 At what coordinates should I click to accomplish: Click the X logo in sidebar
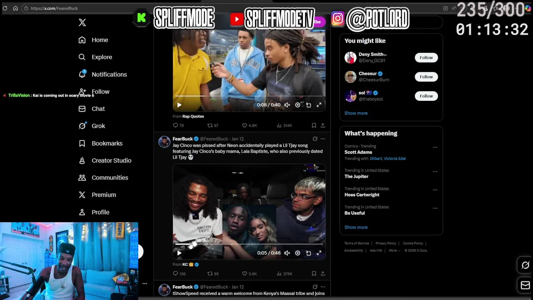pos(82,22)
